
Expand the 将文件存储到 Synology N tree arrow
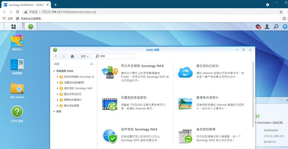pos(57,77)
